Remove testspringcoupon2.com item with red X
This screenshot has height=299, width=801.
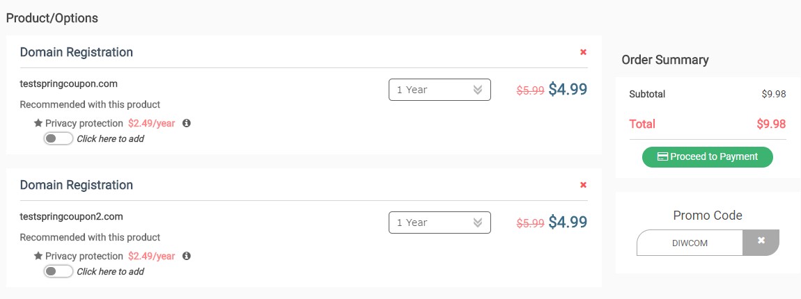[x=584, y=185]
